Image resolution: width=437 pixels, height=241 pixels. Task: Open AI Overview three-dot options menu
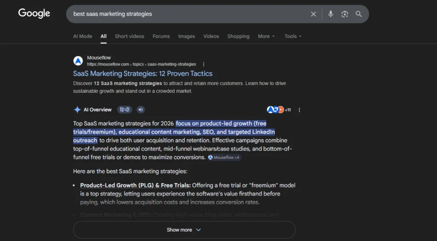pyautogui.click(x=299, y=110)
